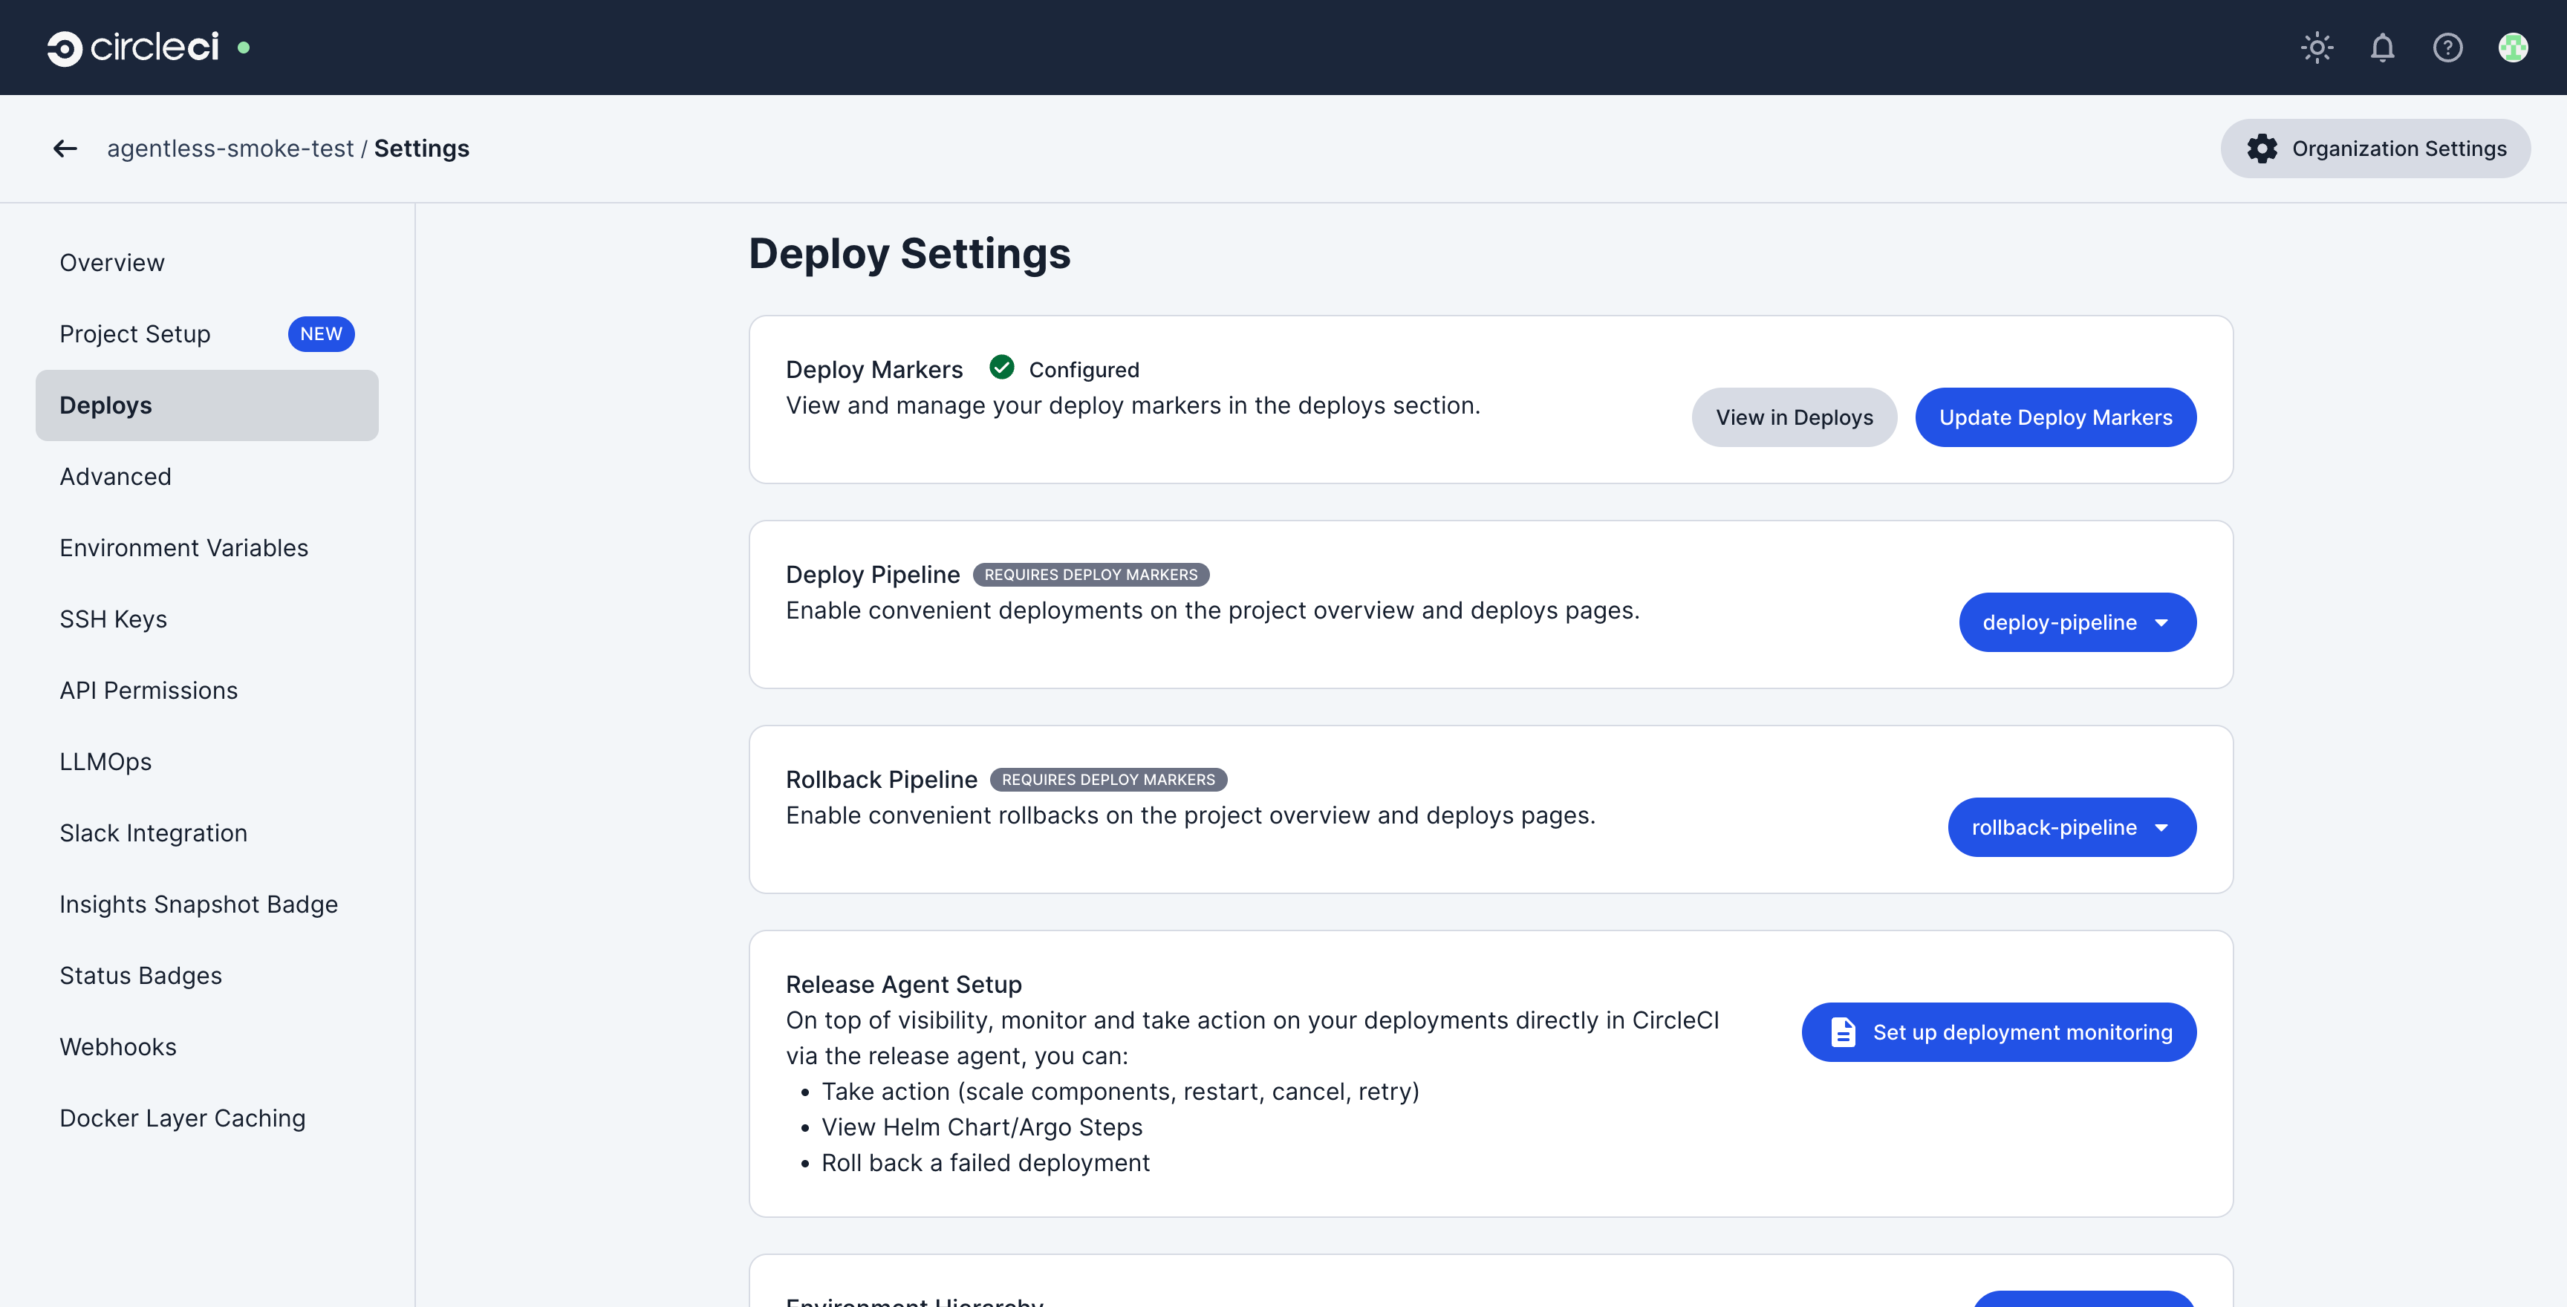Open Environment Variables settings
This screenshot has width=2567, height=1307.
(x=183, y=547)
